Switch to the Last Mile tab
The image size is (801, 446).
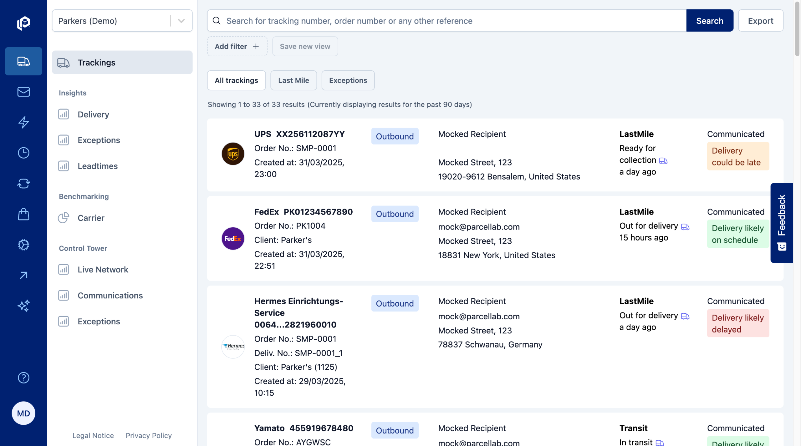293,80
